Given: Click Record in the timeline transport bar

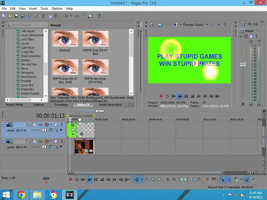Looking at the screenshot, I should (70, 179).
